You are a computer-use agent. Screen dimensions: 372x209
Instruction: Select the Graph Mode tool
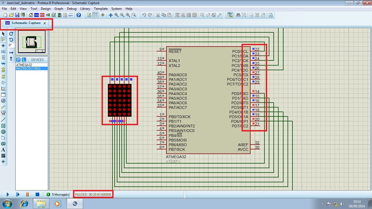point(3,89)
